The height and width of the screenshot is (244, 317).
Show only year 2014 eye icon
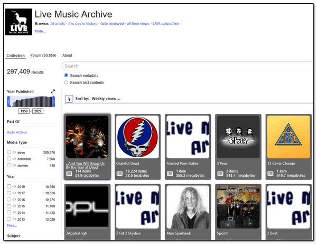(14, 212)
